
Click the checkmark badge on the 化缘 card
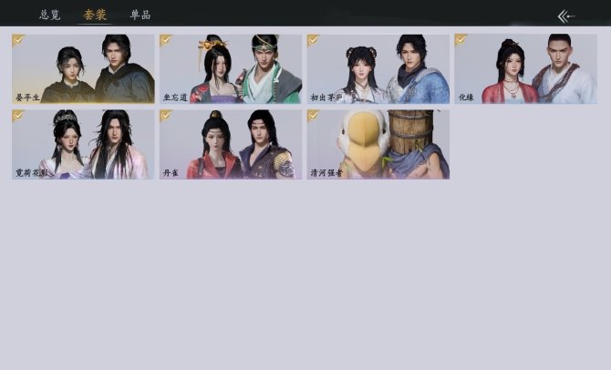[x=461, y=40]
